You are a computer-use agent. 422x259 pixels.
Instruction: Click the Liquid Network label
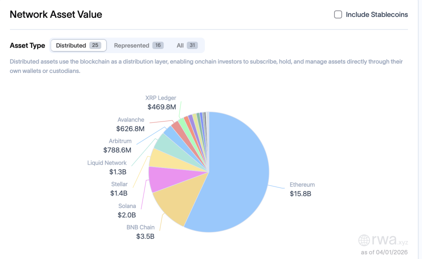pyautogui.click(x=107, y=163)
